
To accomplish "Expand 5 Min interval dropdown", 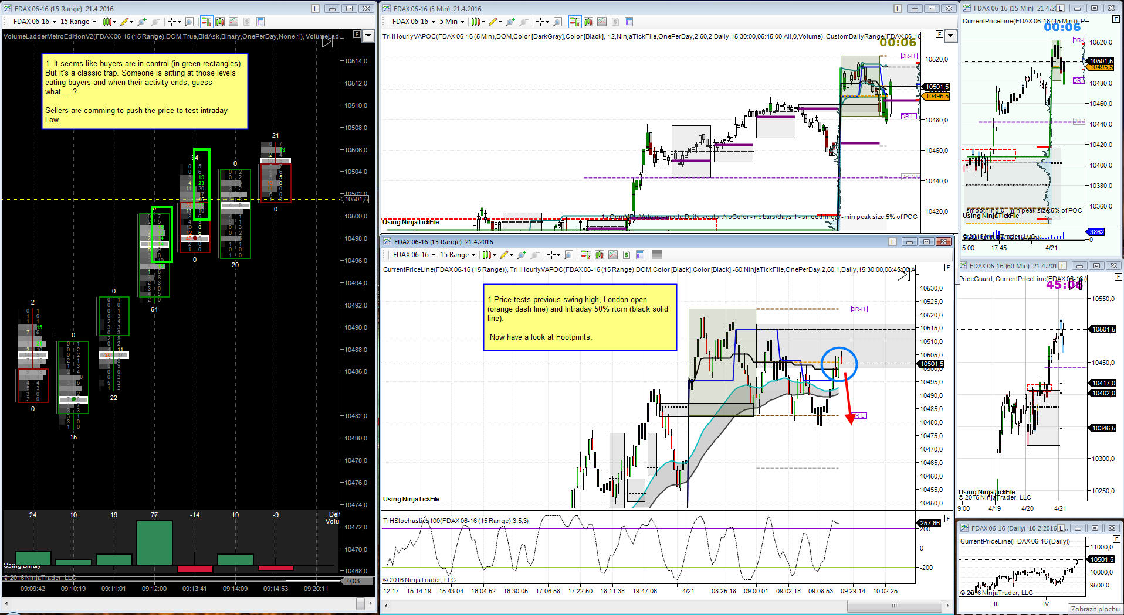I will pos(452,22).
